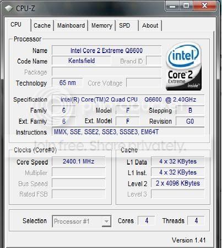Click the Level 2 value 2 x 4096 KBytes
Screen dimensions: 222x248
178,183
